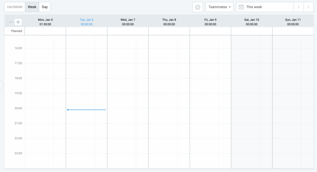Open the This week date range picker
The width and height of the screenshot is (317, 172).
click(265, 7)
